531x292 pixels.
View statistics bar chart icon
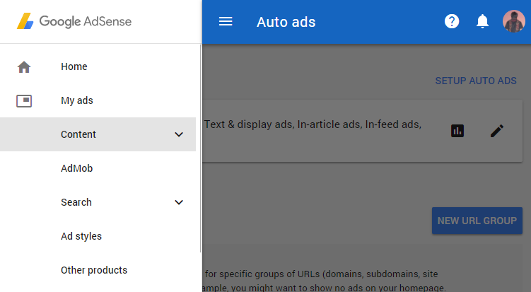tap(457, 131)
